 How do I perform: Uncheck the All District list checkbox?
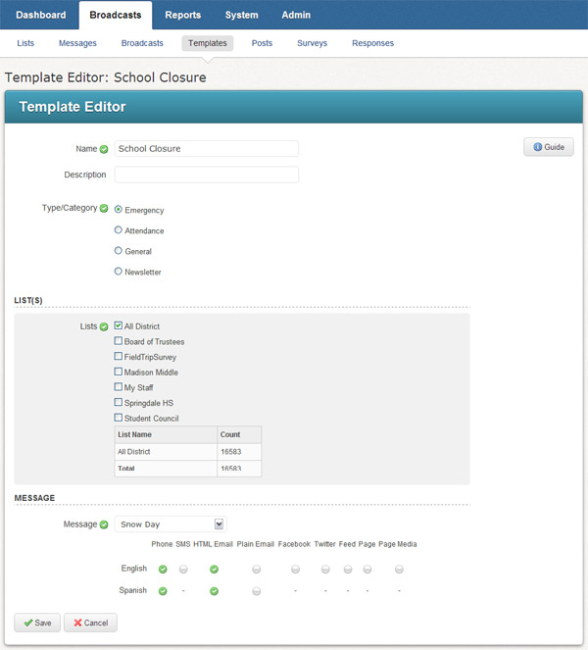[x=119, y=325]
